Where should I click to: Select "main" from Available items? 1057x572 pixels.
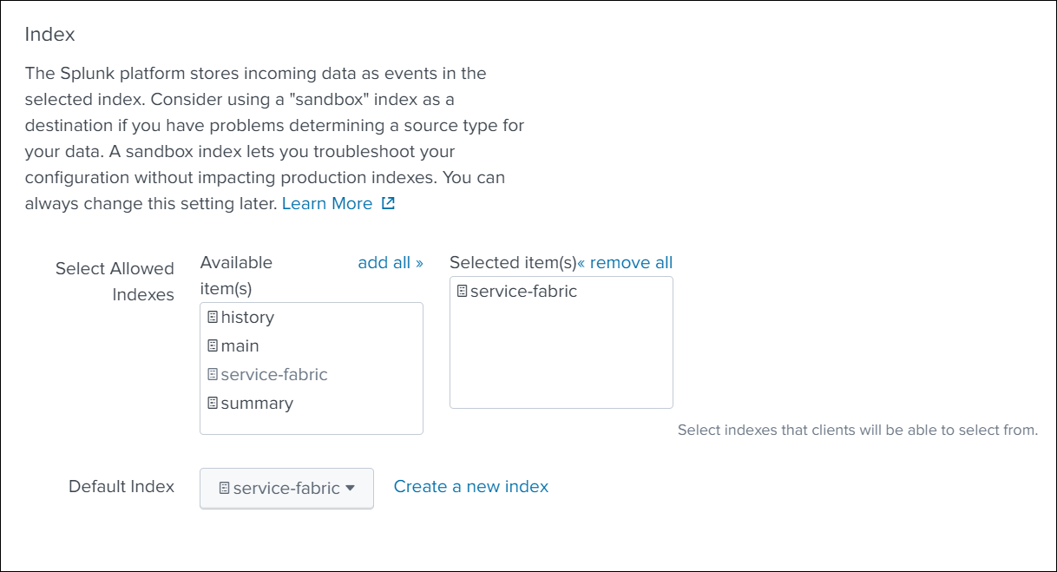[240, 346]
